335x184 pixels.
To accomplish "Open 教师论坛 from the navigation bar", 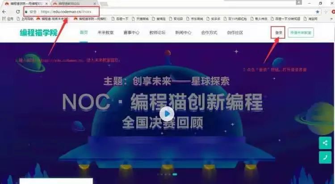I will (157, 33).
